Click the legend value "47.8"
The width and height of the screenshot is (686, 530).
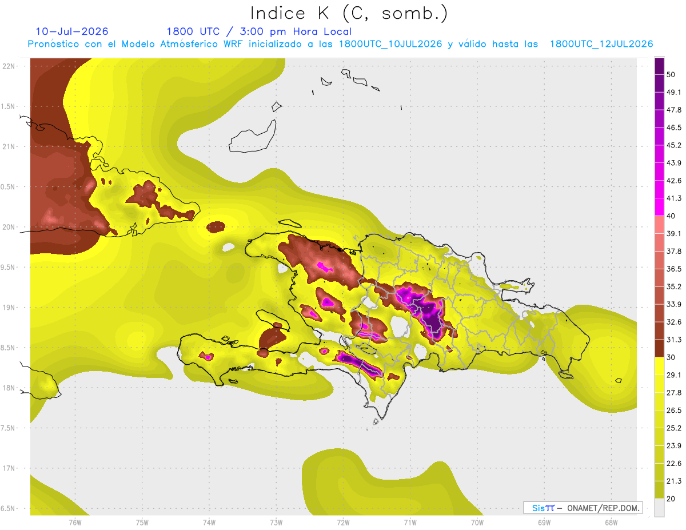pos(674,110)
